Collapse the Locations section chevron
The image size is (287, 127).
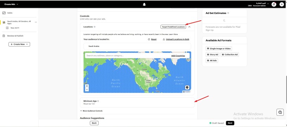[189, 27]
